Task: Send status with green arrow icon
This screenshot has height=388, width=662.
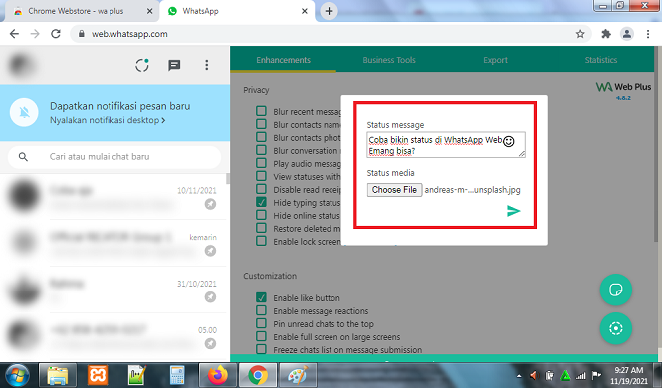Action: [x=513, y=211]
